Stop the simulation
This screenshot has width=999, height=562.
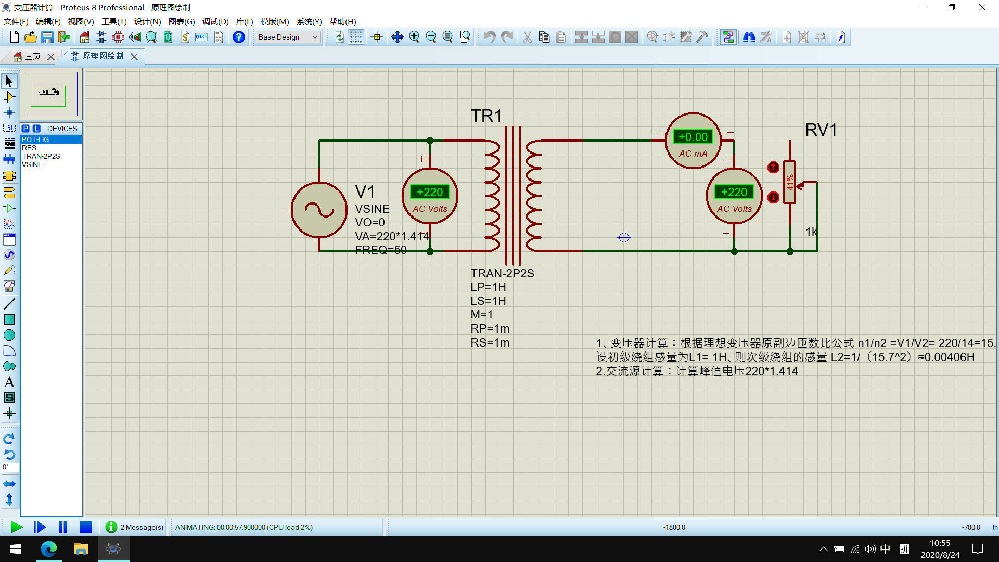click(x=86, y=527)
